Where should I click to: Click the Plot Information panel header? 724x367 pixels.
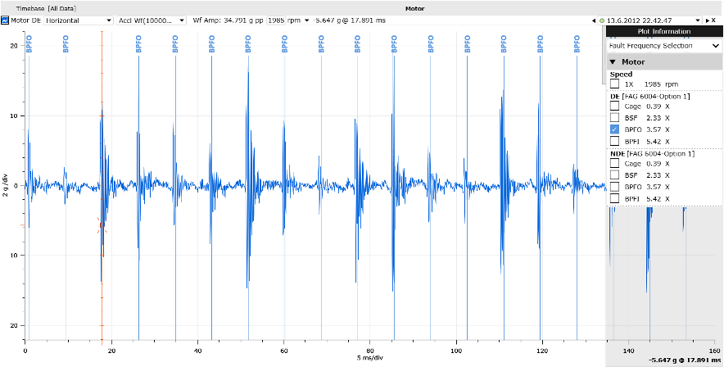coord(664,32)
